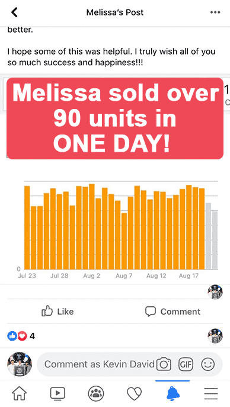Tap the Home tab icon
The height and width of the screenshot is (407, 230).
[20, 393]
